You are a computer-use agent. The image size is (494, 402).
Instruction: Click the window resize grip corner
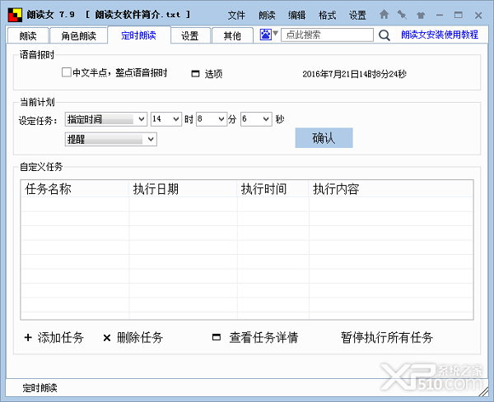point(484,392)
